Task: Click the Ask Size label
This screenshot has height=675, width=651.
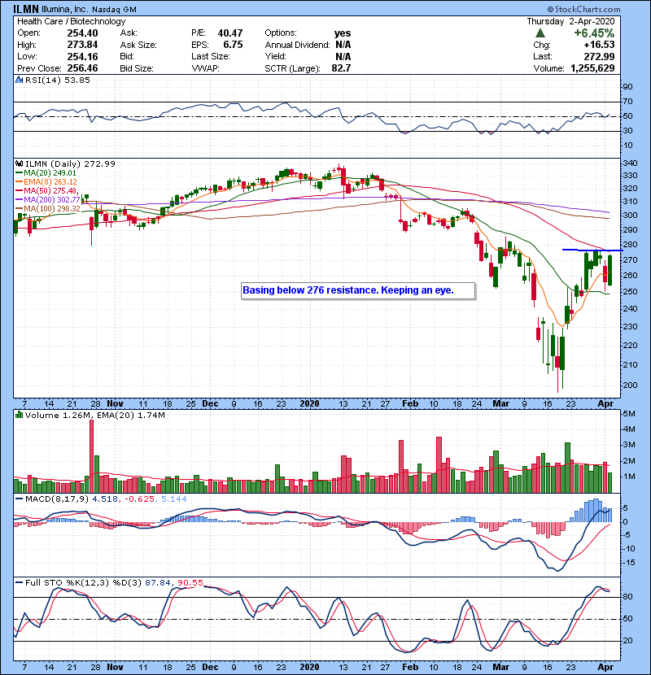Action: point(138,45)
